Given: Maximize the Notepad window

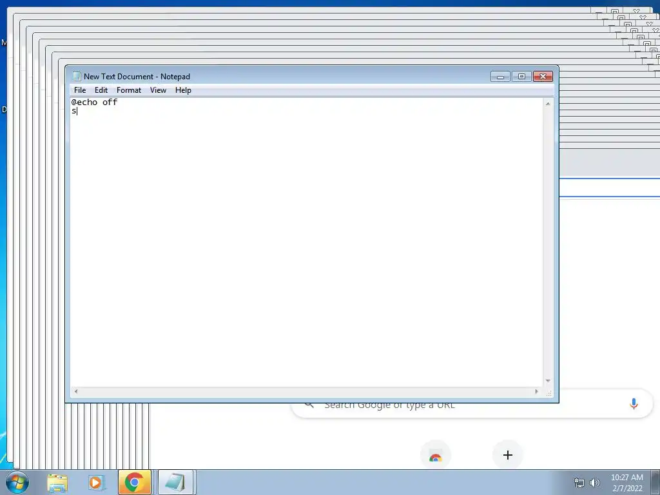Looking at the screenshot, I should coord(521,76).
